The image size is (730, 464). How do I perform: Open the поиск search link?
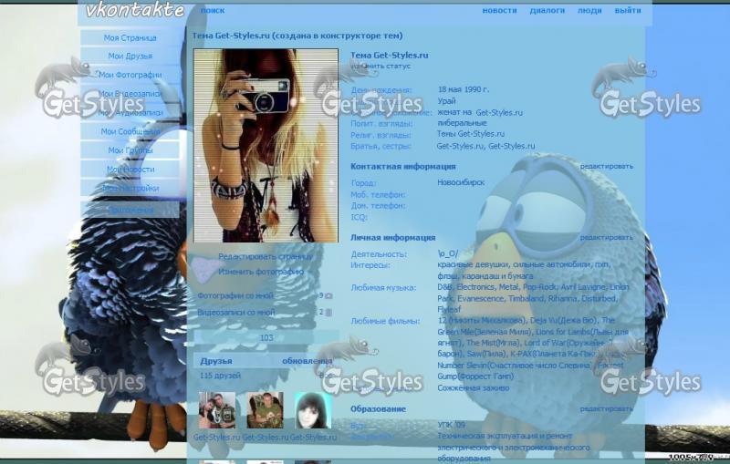point(213,10)
